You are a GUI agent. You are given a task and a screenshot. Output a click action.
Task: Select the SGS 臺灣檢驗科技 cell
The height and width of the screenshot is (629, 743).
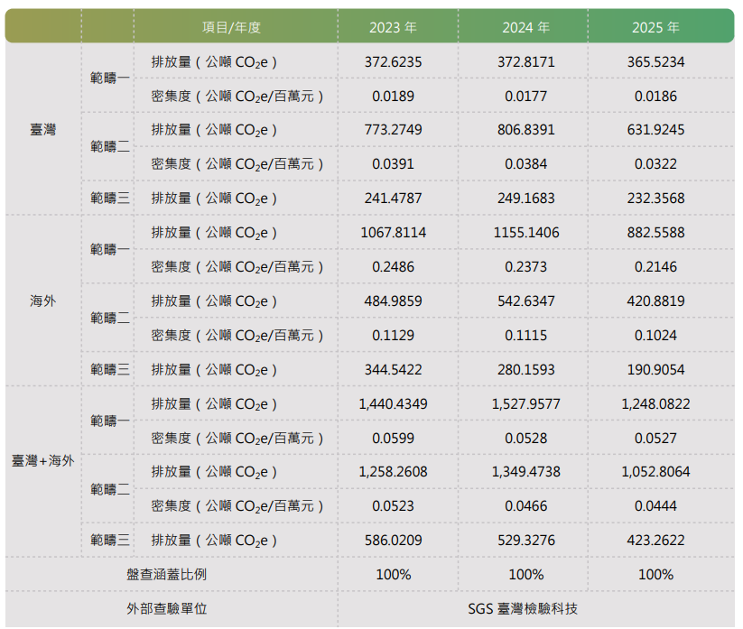(x=523, y=608)
